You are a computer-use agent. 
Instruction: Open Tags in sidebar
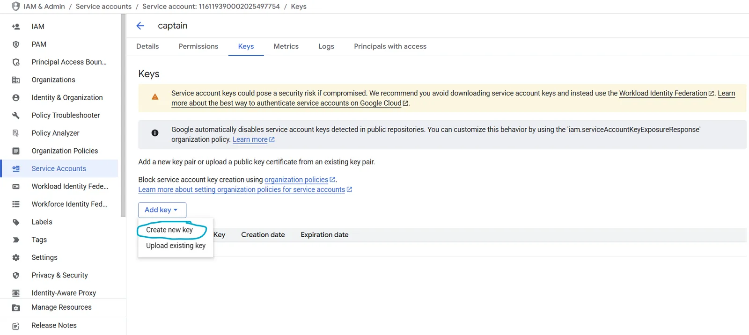click(60, 240)
